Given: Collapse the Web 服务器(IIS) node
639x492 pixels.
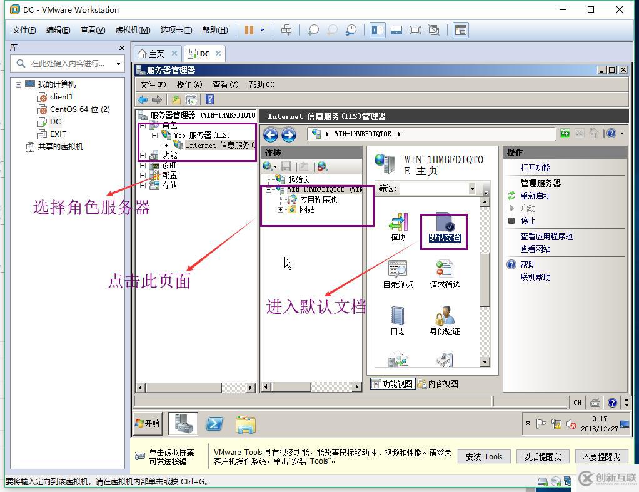Looking at the screenshot, I should (x=155, y=135).
